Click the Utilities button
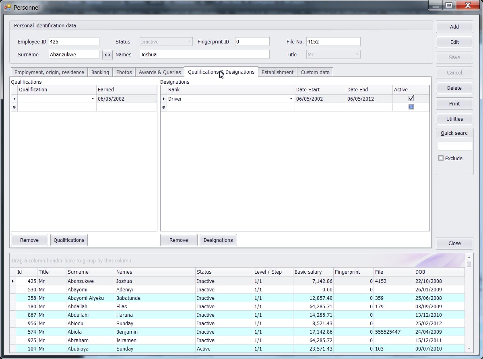 [454, 119]
